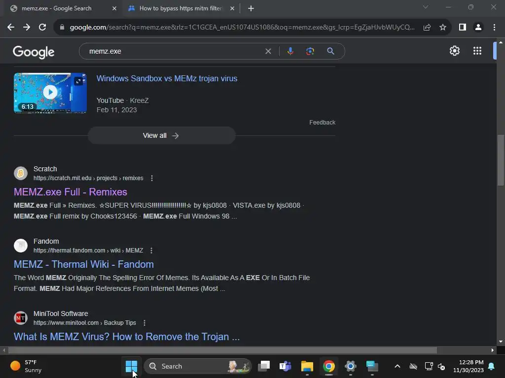
Task: Open What Is MEMZ Virus result
Action: (127, 337)
